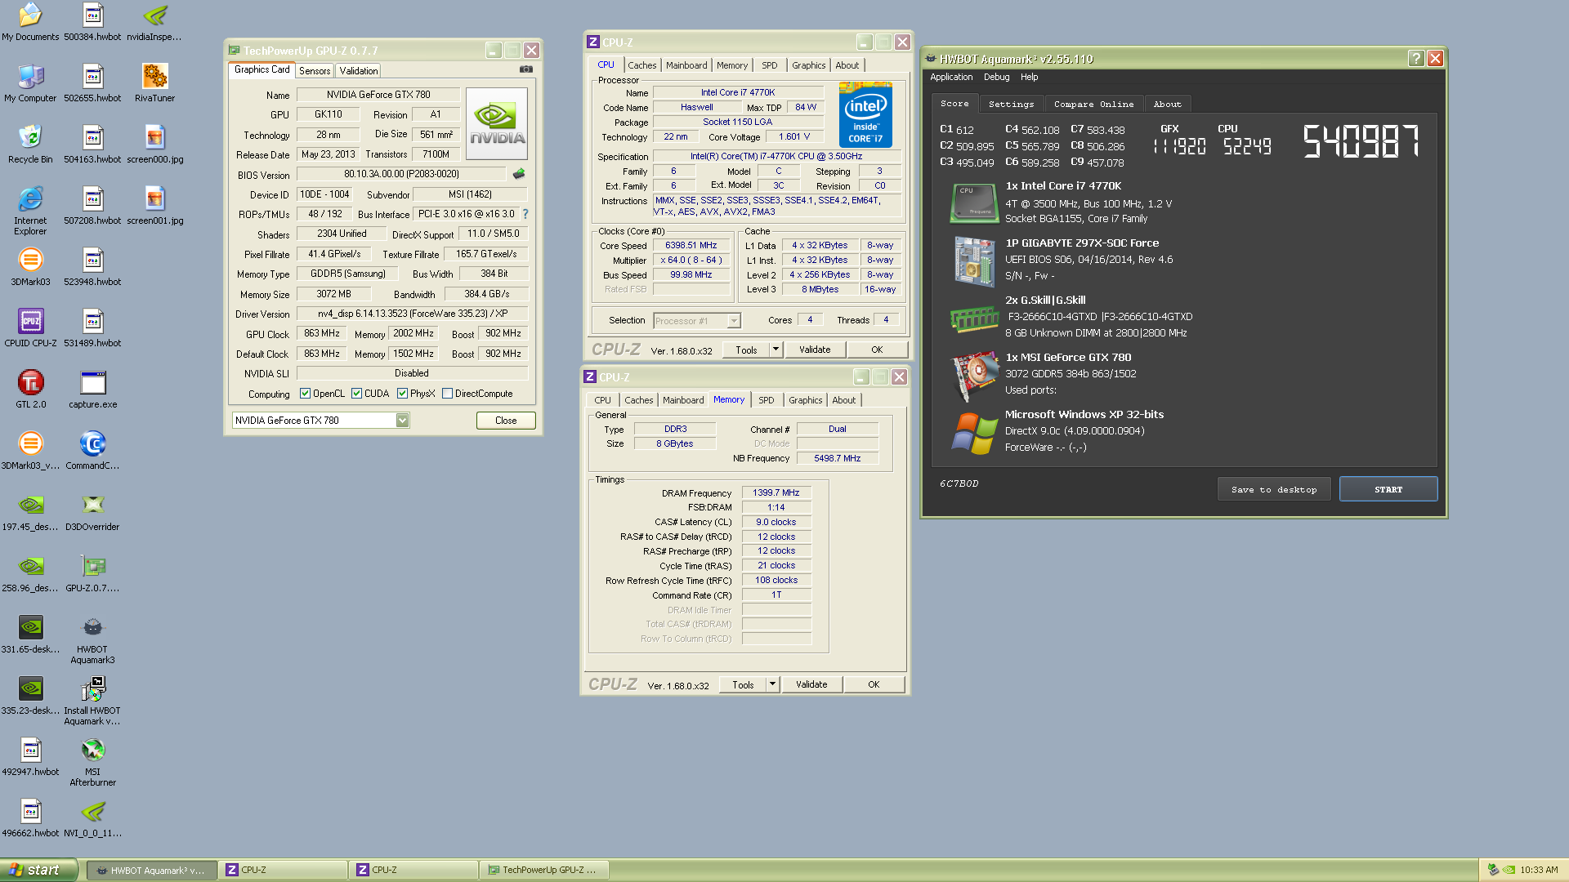Open the GTL 2.0 desktop icon
Viewport: 1569px width, 882px height.
[30, 389]
